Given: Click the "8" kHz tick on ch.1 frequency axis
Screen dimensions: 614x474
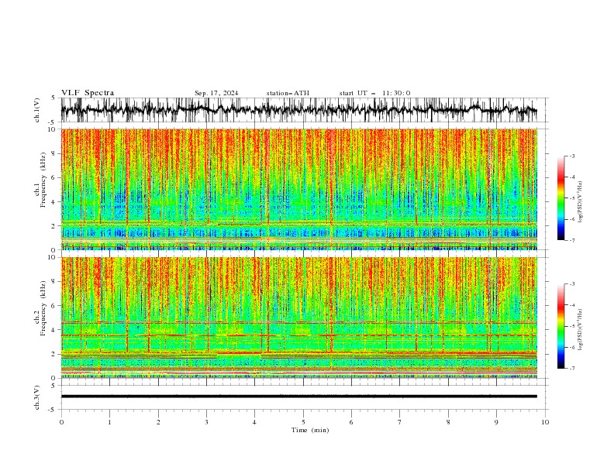Looking at the screenshot, I should (54, 153).
